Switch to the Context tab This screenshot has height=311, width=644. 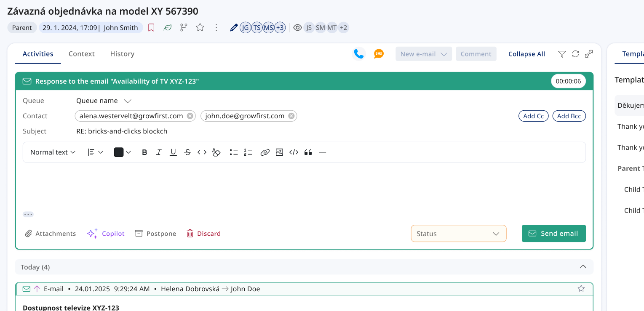81,53
